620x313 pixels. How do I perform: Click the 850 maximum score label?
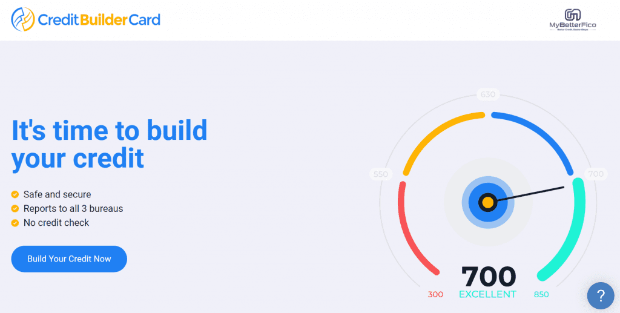pyautogui.click(x=541, y=295)
